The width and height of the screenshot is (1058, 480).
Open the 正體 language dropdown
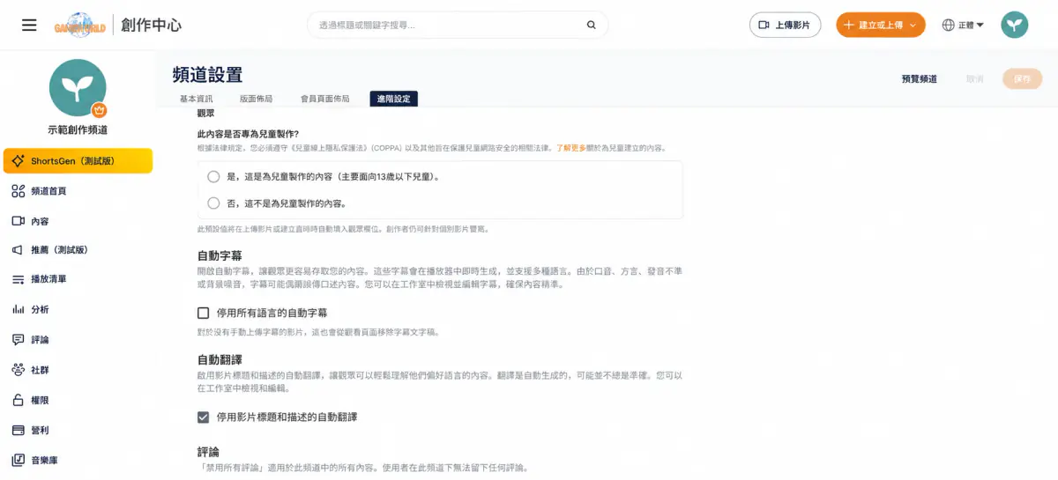coord(963,26)
